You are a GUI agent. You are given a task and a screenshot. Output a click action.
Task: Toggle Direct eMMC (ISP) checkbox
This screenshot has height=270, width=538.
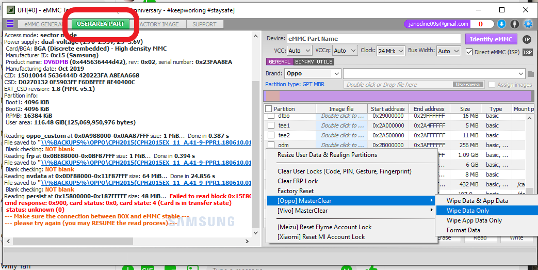(469, 52)
